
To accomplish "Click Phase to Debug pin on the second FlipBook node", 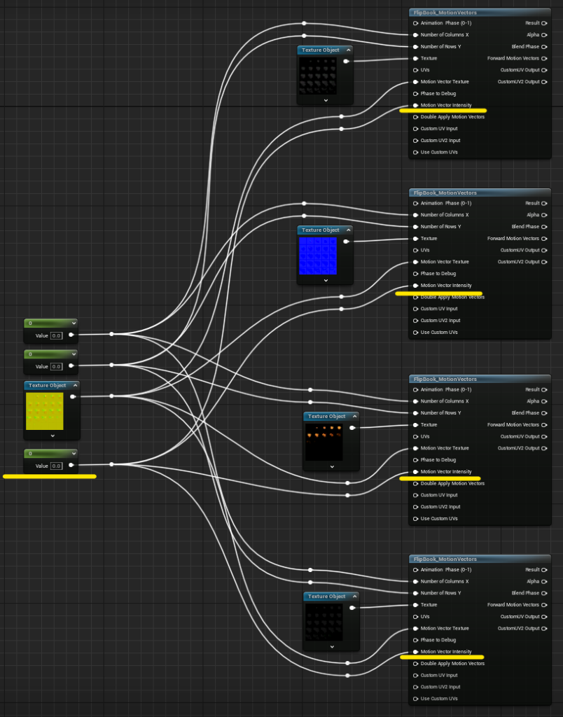I will pyautogui.click(x=416, y=274).
